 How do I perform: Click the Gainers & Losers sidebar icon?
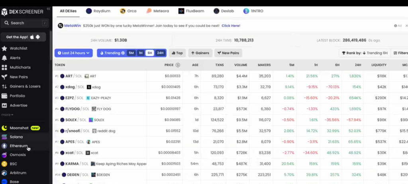point(4,87)
